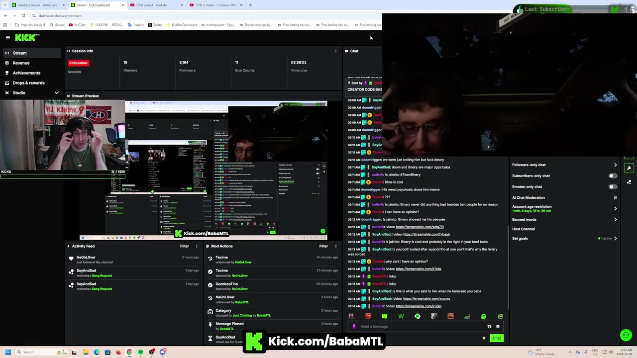Open the Mod Actions Filter dropdown

click(323, 246)
